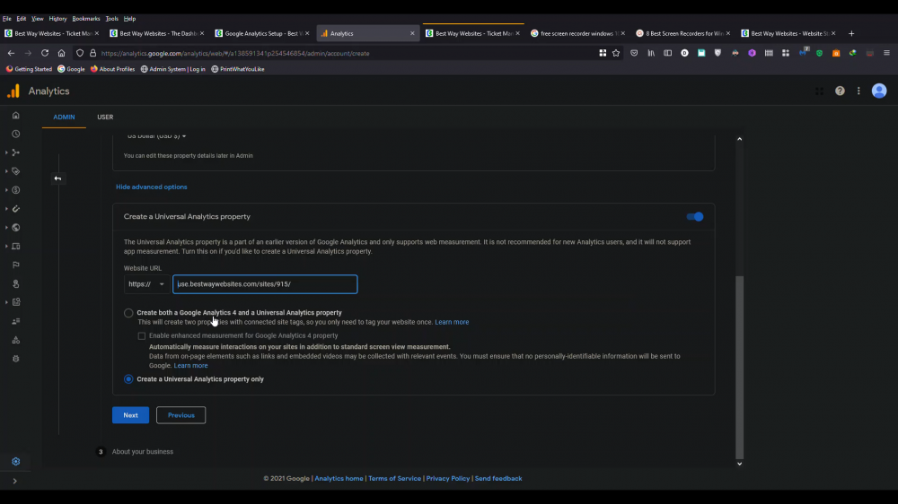Expand the sidebar with bottom chevron
Viewport: 898px width, 504px height.
point(15,481)
